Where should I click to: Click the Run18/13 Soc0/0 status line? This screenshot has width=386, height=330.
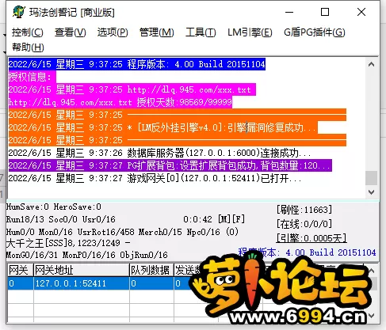tap(61, 219)
